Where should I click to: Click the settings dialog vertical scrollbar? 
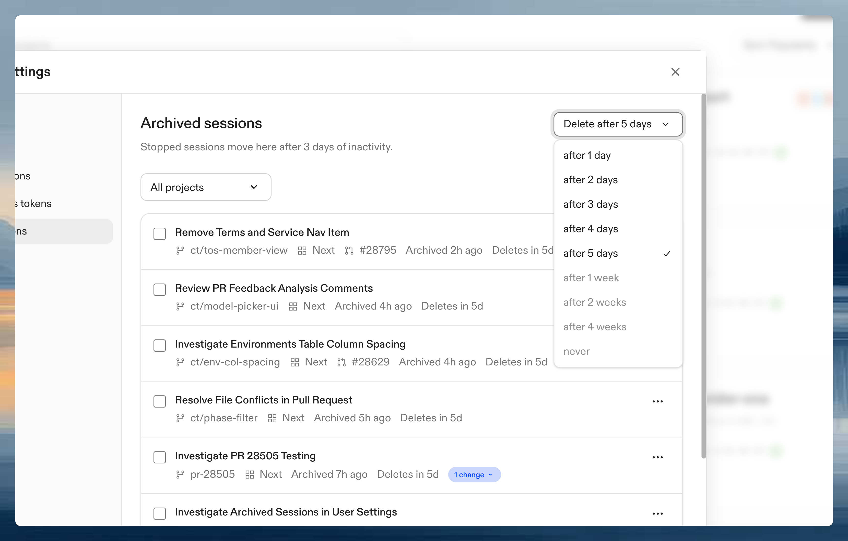pos(704,276)
